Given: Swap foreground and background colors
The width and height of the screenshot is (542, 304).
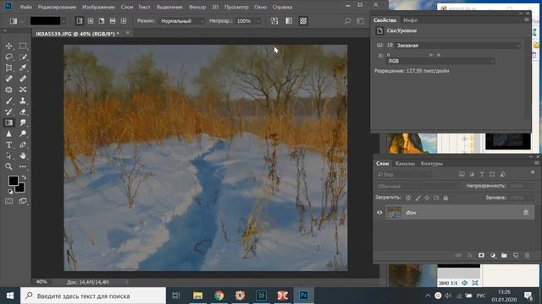Looking at the screenshot, I should pos(24,177).
